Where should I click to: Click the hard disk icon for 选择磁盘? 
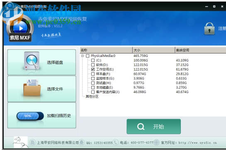pyautogui.click(x=32, y=61)
